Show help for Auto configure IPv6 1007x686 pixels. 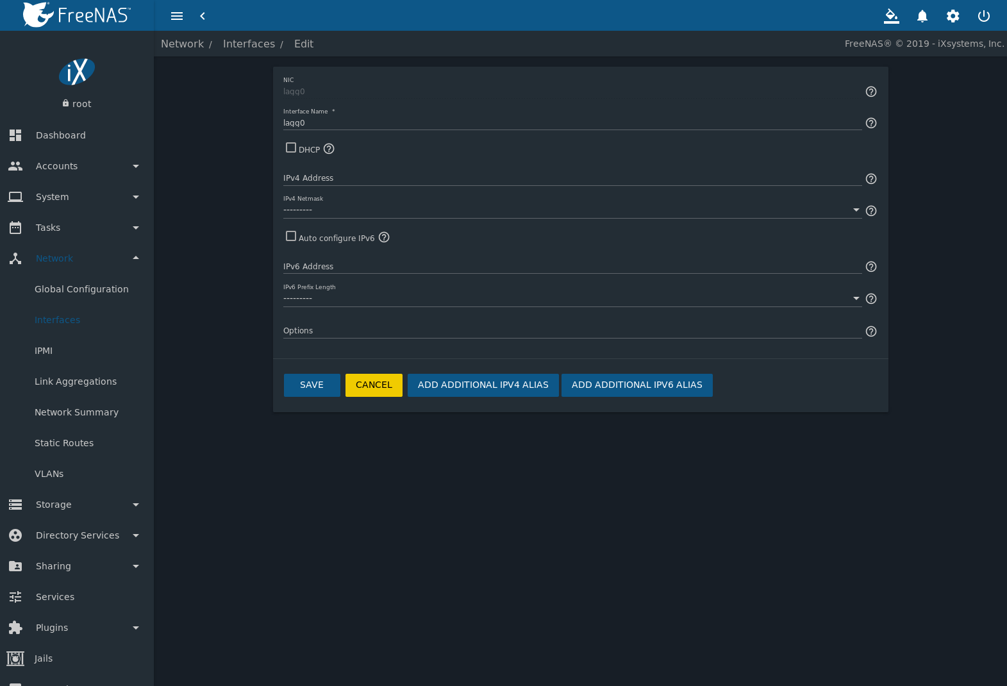coord(384,237)
